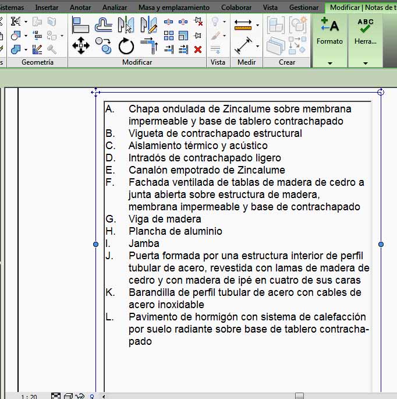
Task: Open the Insertar ribbon tab
Action: [47, 8]
